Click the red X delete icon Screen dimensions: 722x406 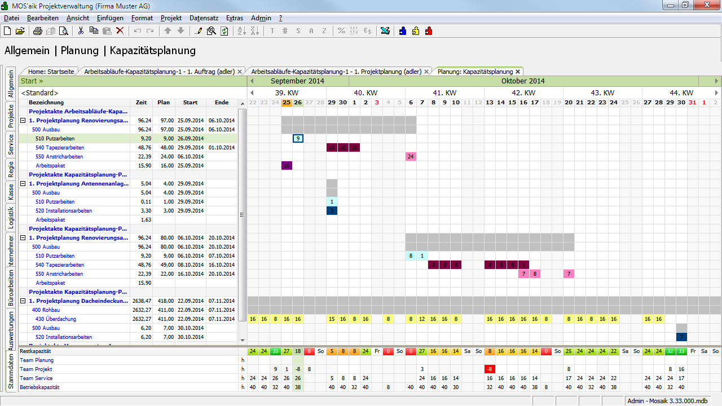click(x=120, y=31)
